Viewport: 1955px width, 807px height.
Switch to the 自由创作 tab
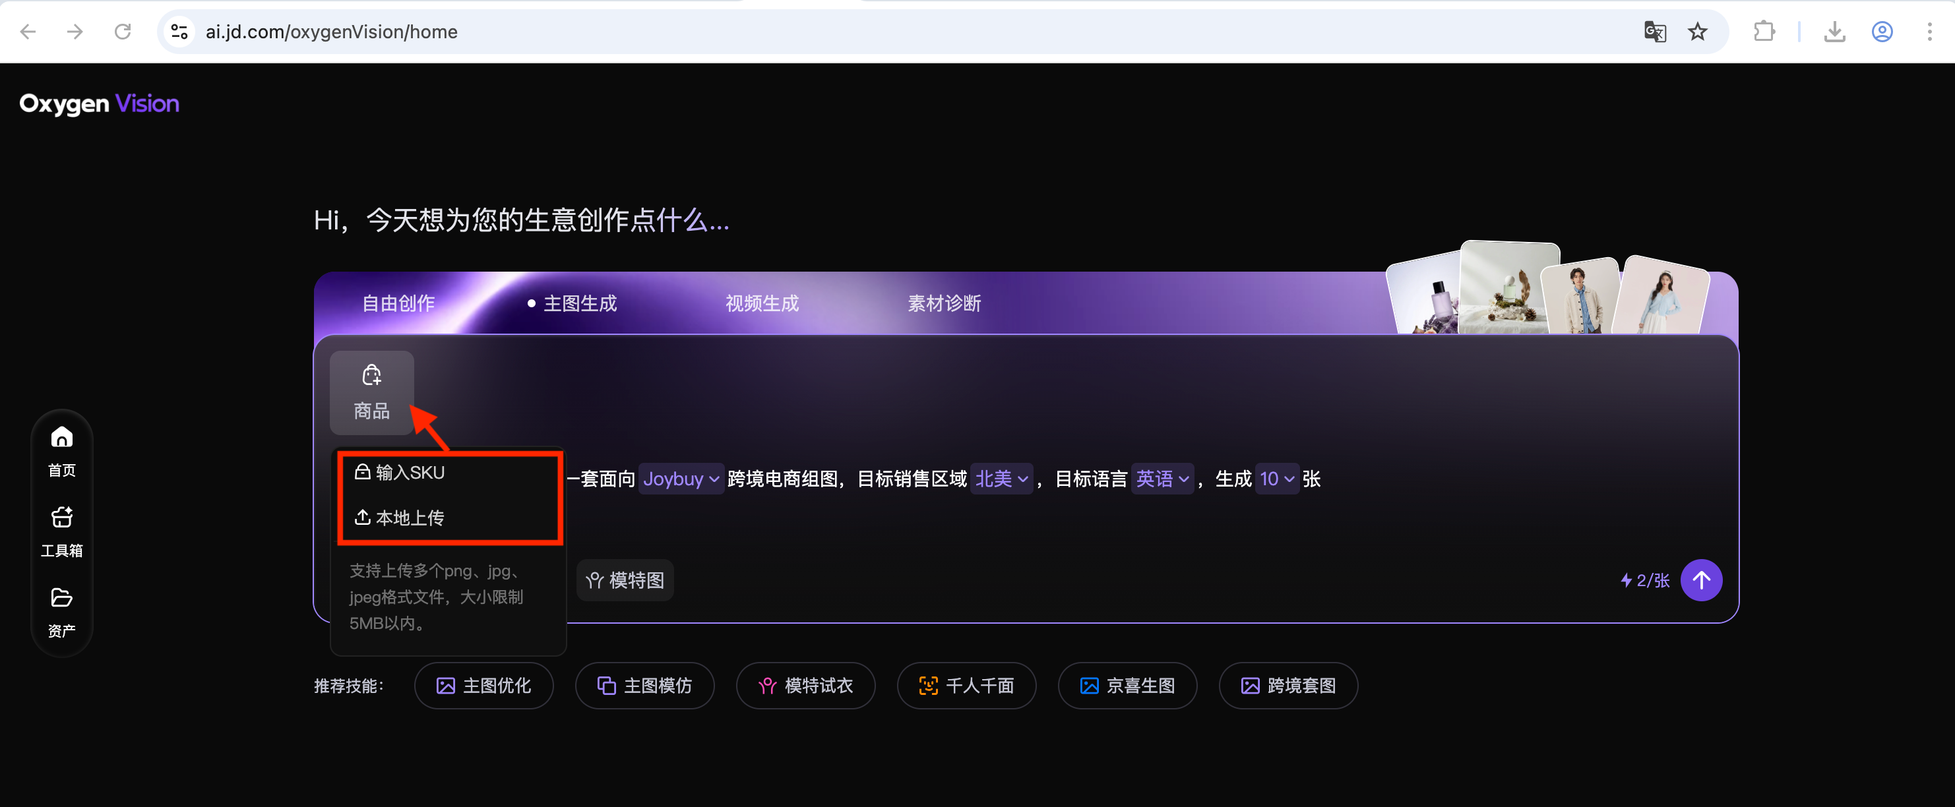coord(398,303)
